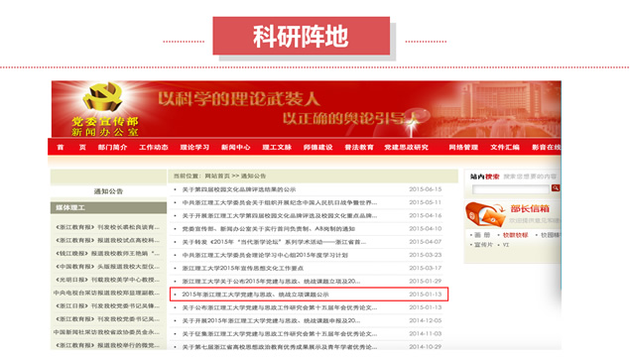Select 理论学习 from the red navbar
Viewport: 630px width, 358px height.
click(194, 148)
